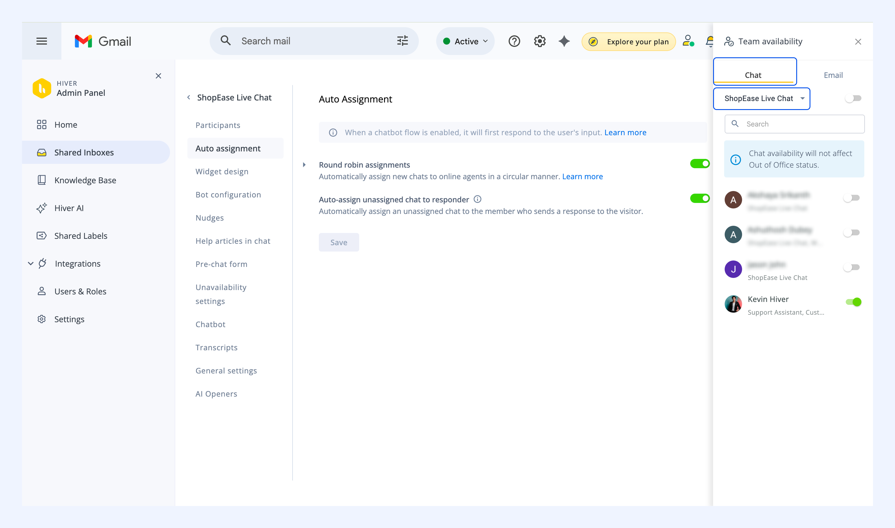Click Kevin Hiver's profile photo

pyautogui.click(x=733, y=304)
